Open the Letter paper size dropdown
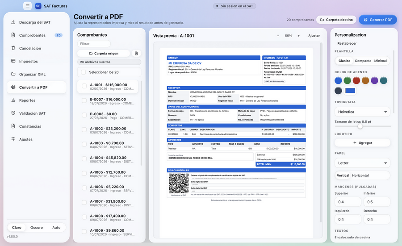Image resolution: width=402 pixels, height=246 pixels. 362,163
